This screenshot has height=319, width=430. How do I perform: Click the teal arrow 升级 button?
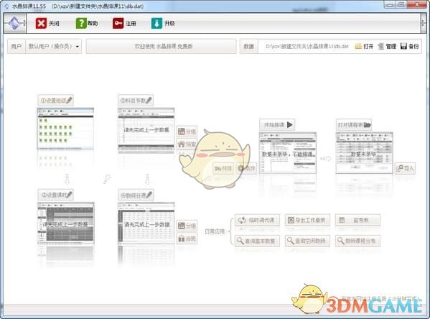163,23
